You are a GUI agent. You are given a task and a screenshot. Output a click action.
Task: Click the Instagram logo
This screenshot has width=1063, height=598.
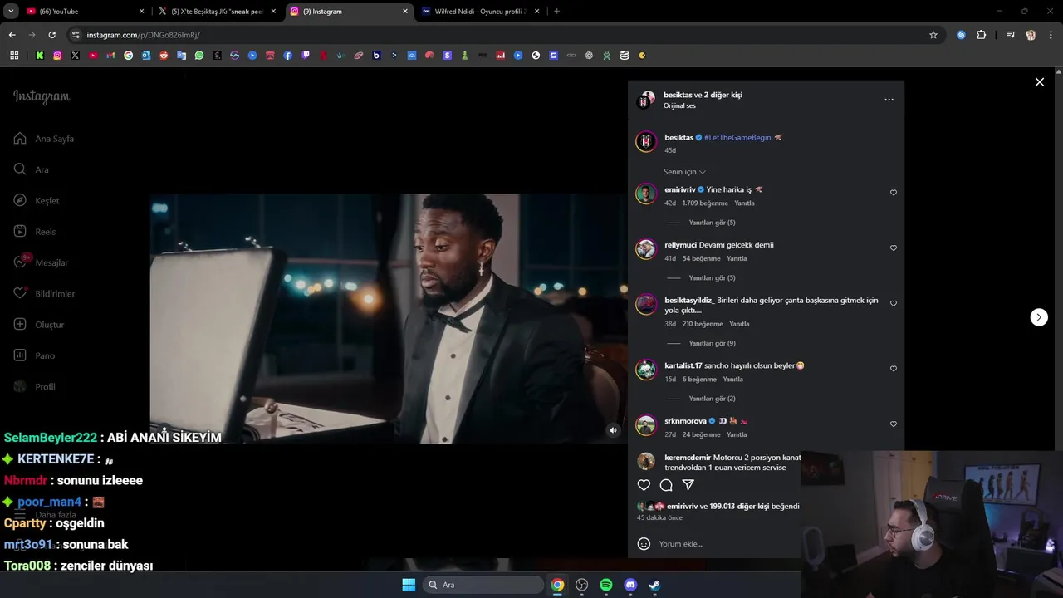tap(42, 96)
